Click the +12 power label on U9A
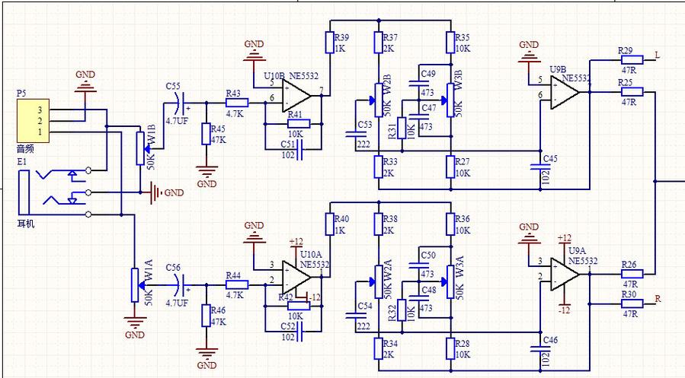The image size is (685, 378). (564, 238)
